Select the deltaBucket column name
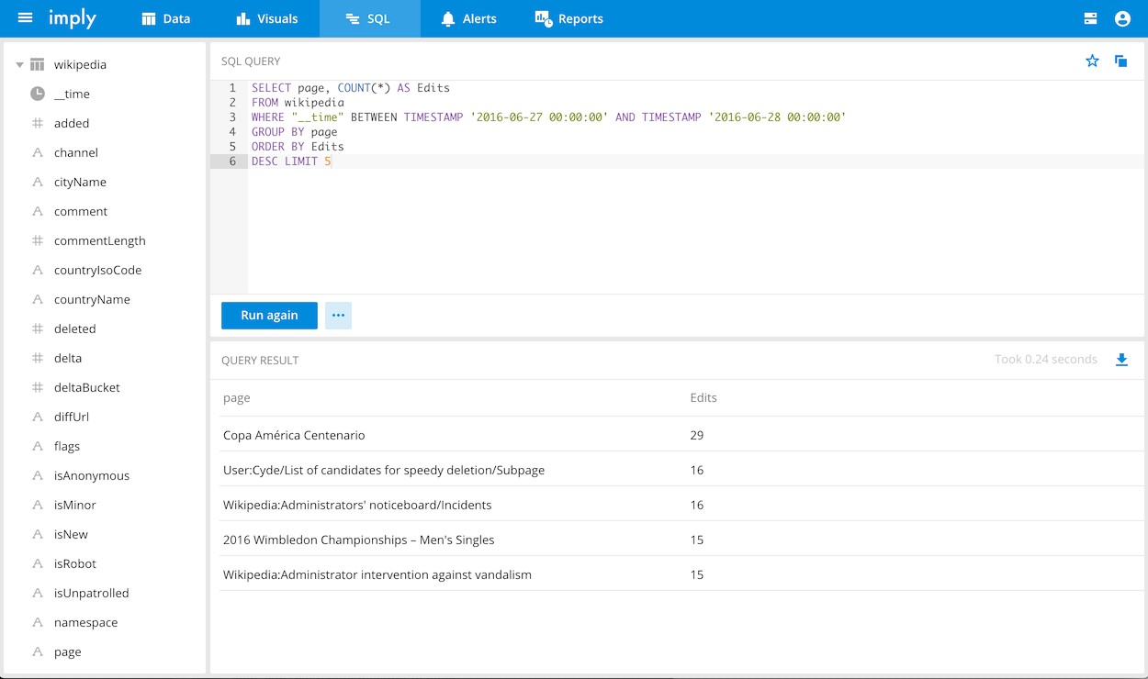 [87, 388]
